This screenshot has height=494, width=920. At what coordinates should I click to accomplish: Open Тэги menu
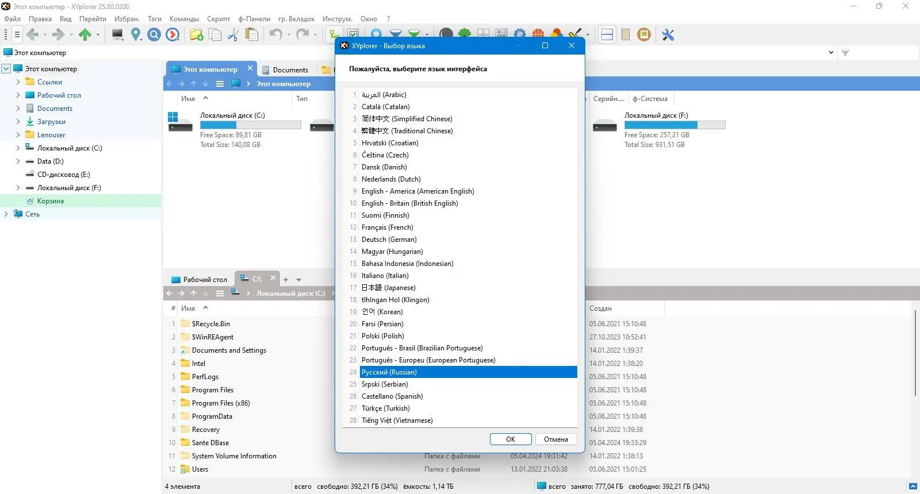(x=155, y=19)
